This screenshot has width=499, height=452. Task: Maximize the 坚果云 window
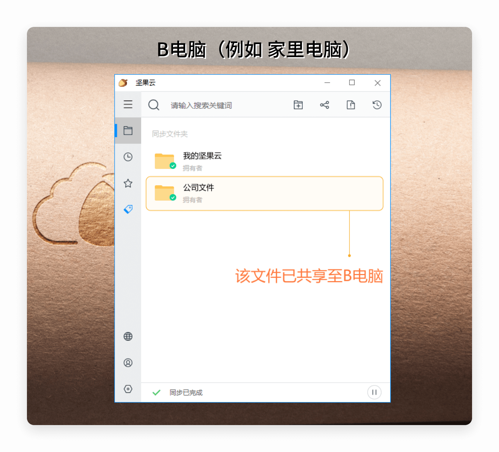pos(352,83)
